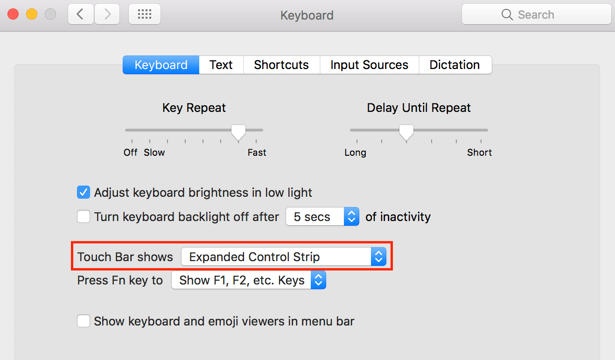Enable turn keyboard backlight off after inactivity

tap(83, 216)
